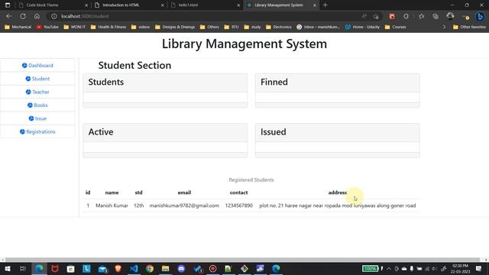The height and width of the screenshot is (275, 489).
Task: Open Brave browser from taskbar
Action: 118,268
